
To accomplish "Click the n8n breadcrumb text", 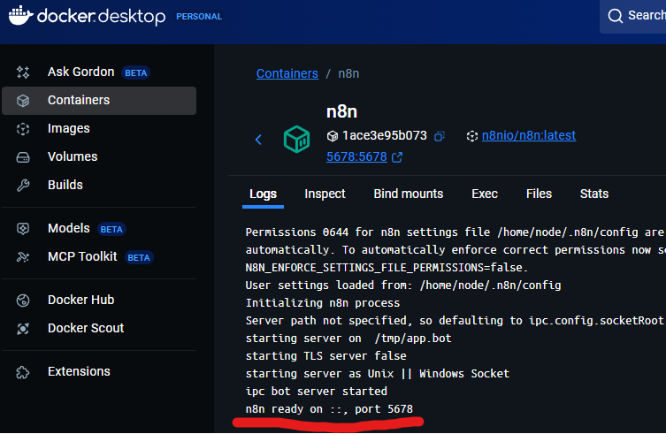I will coord(348,73).
